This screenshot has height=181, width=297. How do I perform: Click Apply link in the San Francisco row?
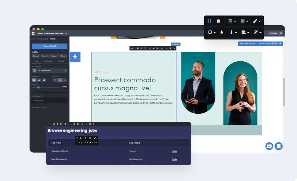174,160
